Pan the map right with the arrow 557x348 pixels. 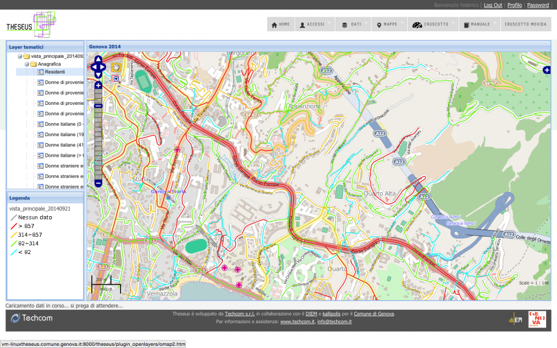[x=103, y=67]
